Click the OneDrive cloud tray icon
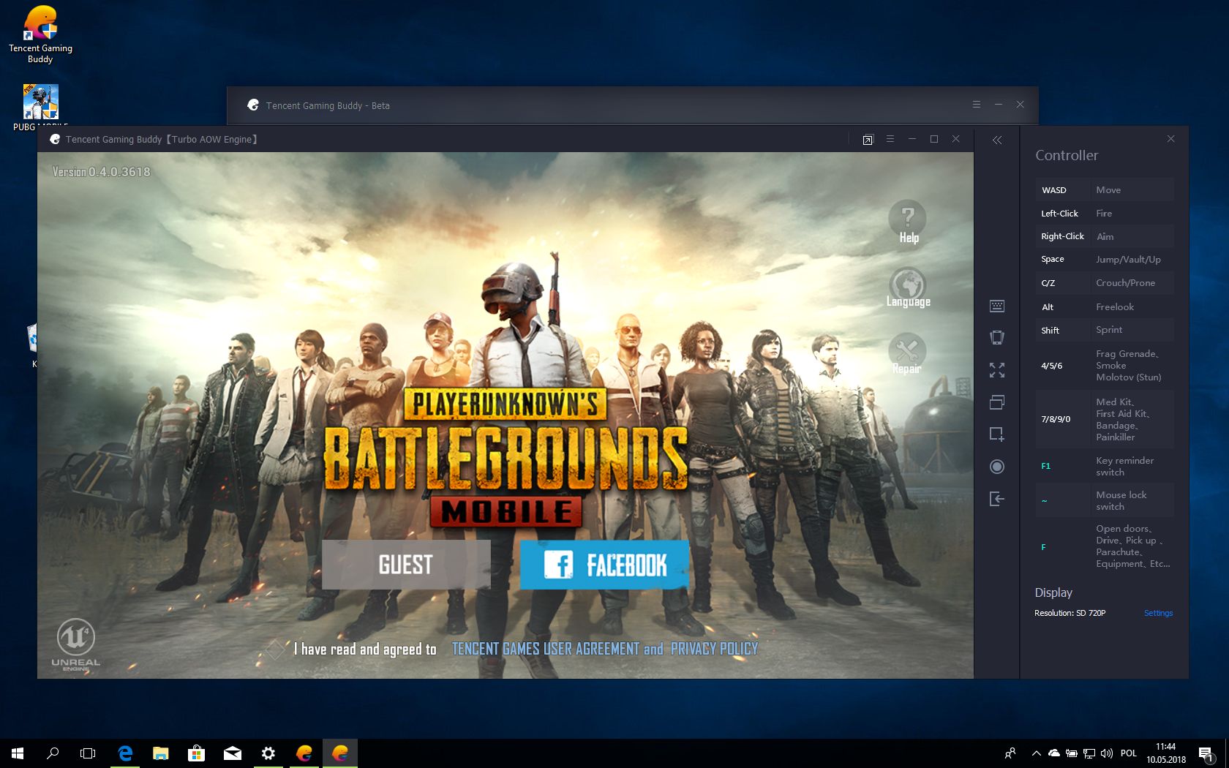Viewport: 1229px width, 768px height. coord(1054,753)
